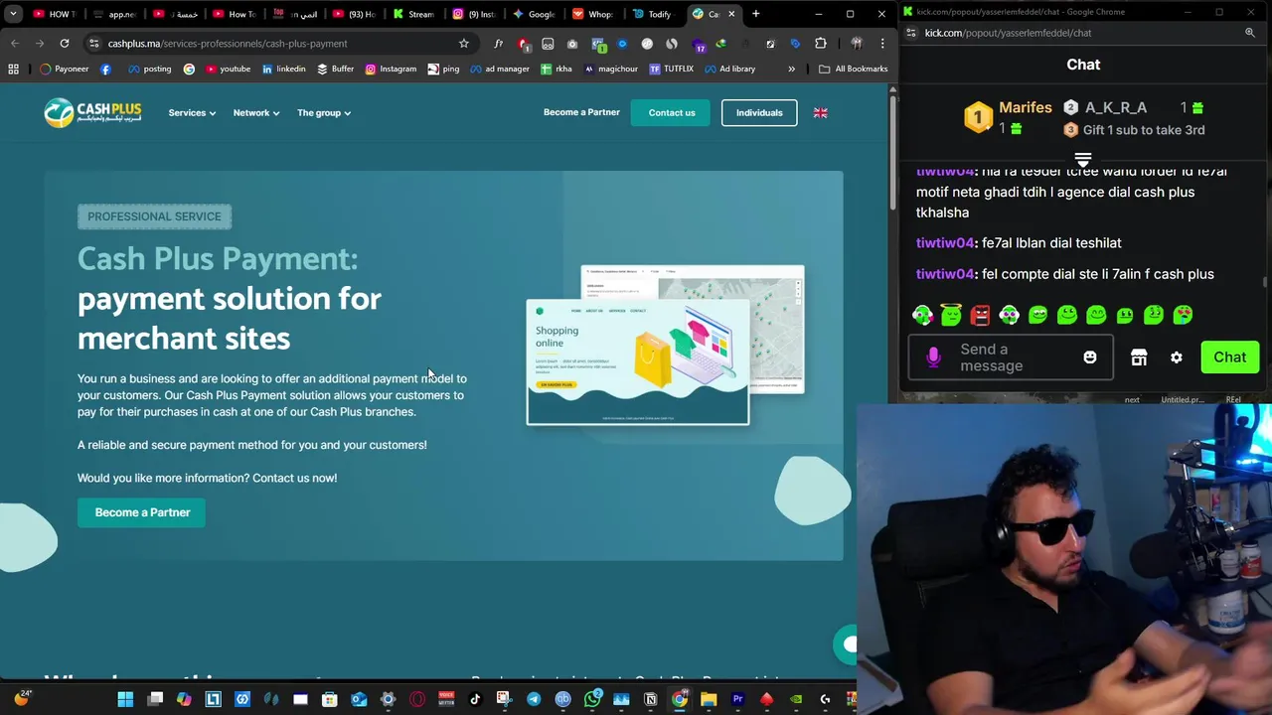Open the floating chat widget bubble
The image size is (1272, 715).
tap(846, 644)
